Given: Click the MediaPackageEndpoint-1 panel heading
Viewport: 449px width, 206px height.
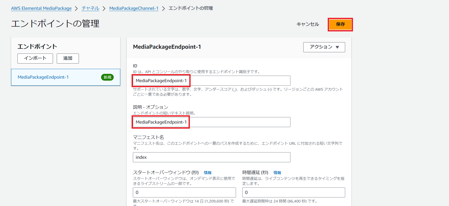Looking at the screenshot, I should pos(167,47).
